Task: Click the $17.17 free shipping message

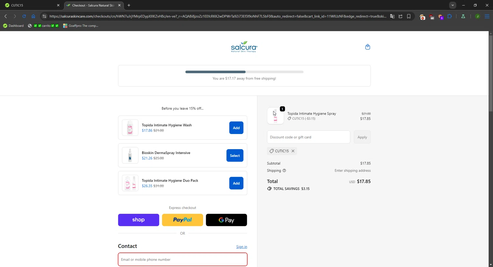Action: point(244,78)
